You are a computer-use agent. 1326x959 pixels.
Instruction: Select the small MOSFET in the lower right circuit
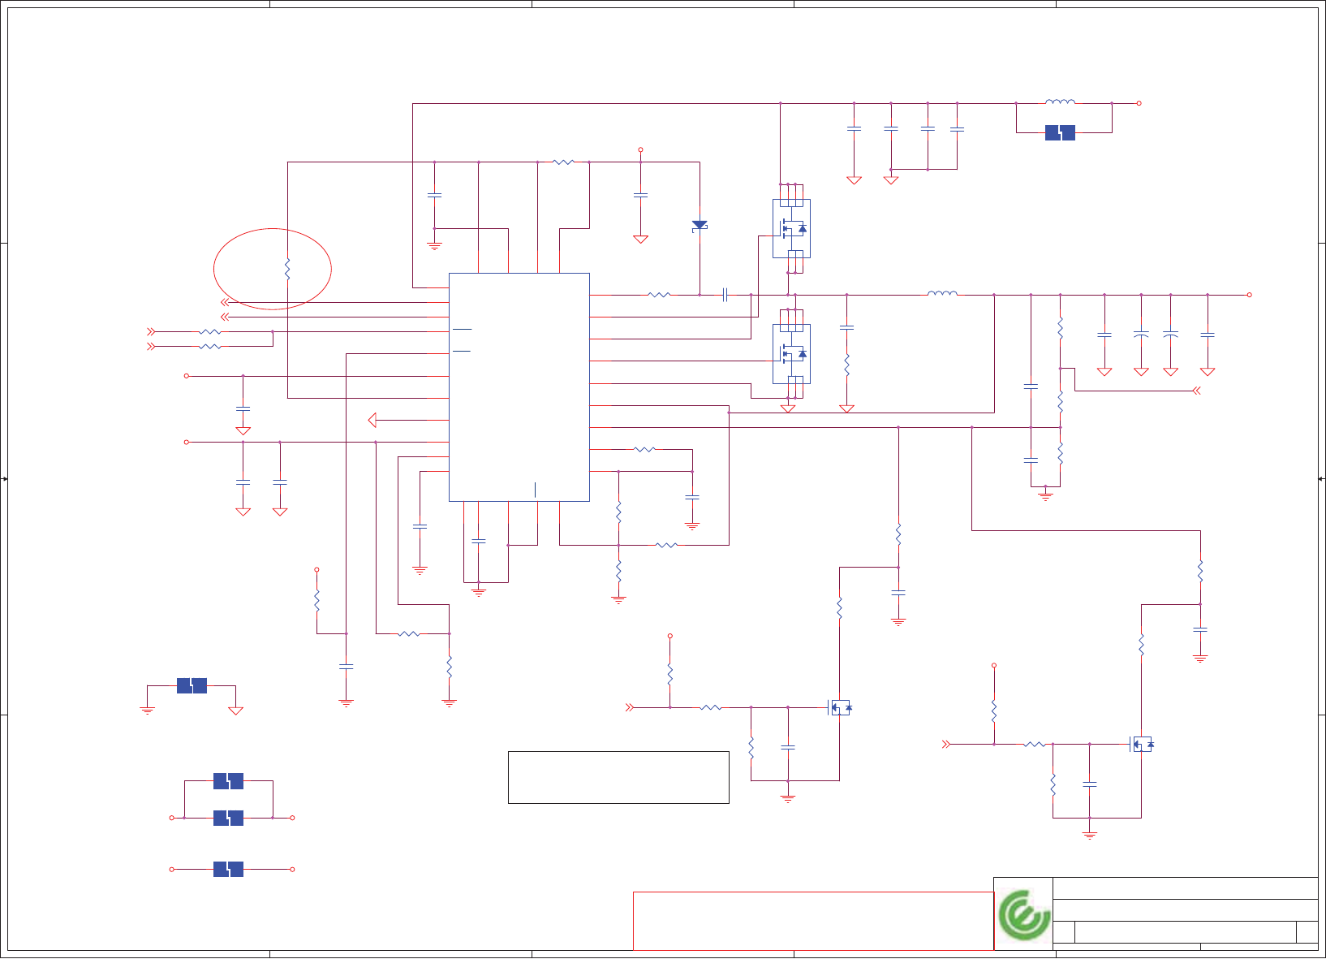pyautogui.click(x=1142, y=744)
